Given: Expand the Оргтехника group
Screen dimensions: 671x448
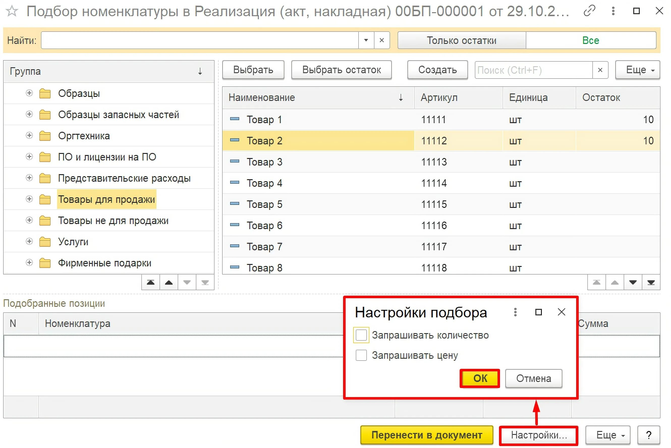Looking at the screenshot, I should pos(30,136).
